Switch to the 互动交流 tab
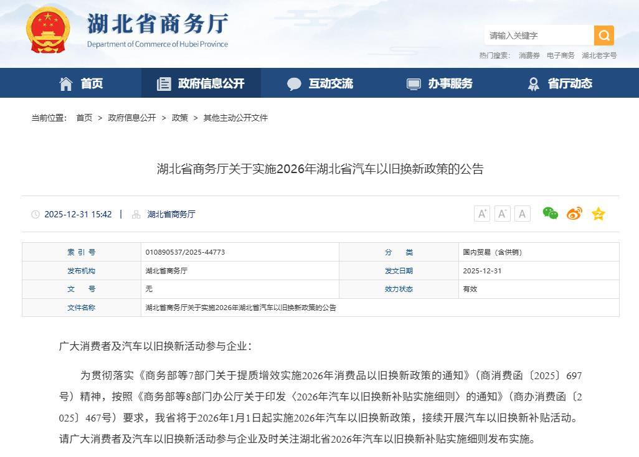 pos(321,83)
